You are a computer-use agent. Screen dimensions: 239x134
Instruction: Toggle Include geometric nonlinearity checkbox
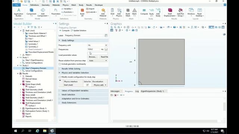click(x=60, y=64)
